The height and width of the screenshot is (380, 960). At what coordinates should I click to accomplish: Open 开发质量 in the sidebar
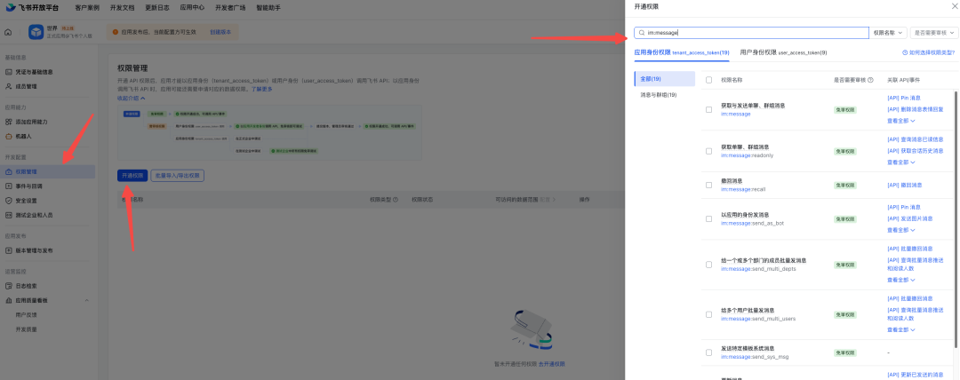click(27, 329)
